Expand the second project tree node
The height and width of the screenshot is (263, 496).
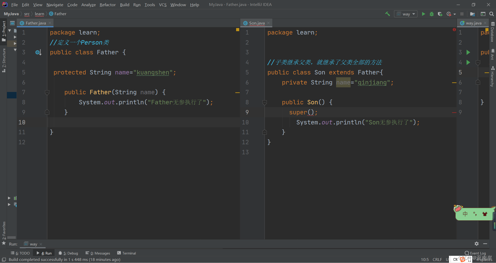pos(15,37)
